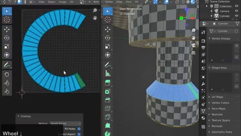
Task: Activate the 3D viewport Select Box tool
Action: pos(108,11)
